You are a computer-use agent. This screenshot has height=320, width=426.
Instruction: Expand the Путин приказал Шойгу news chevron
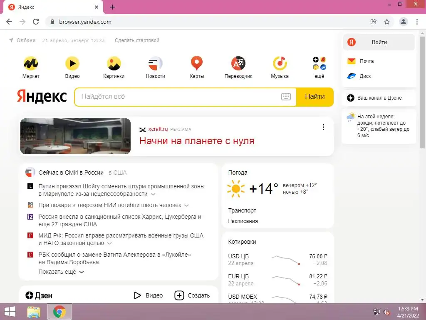(x=153, y=194)
